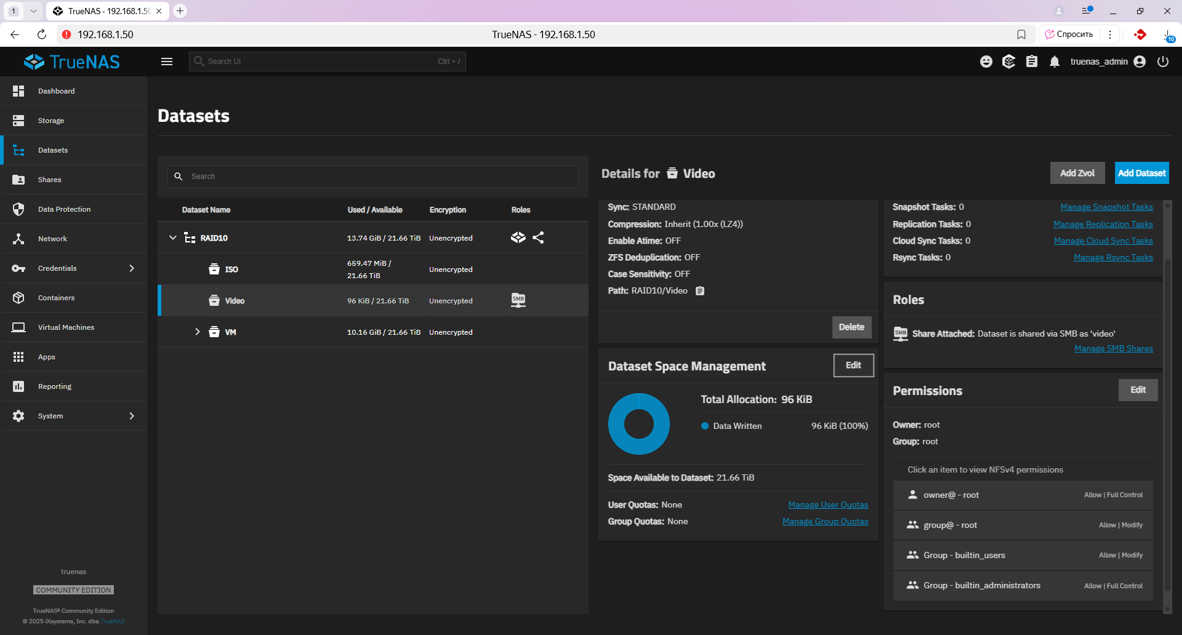Click the feedback smiley face icon
The image size is (1182, 635).
tap(986, 62)
